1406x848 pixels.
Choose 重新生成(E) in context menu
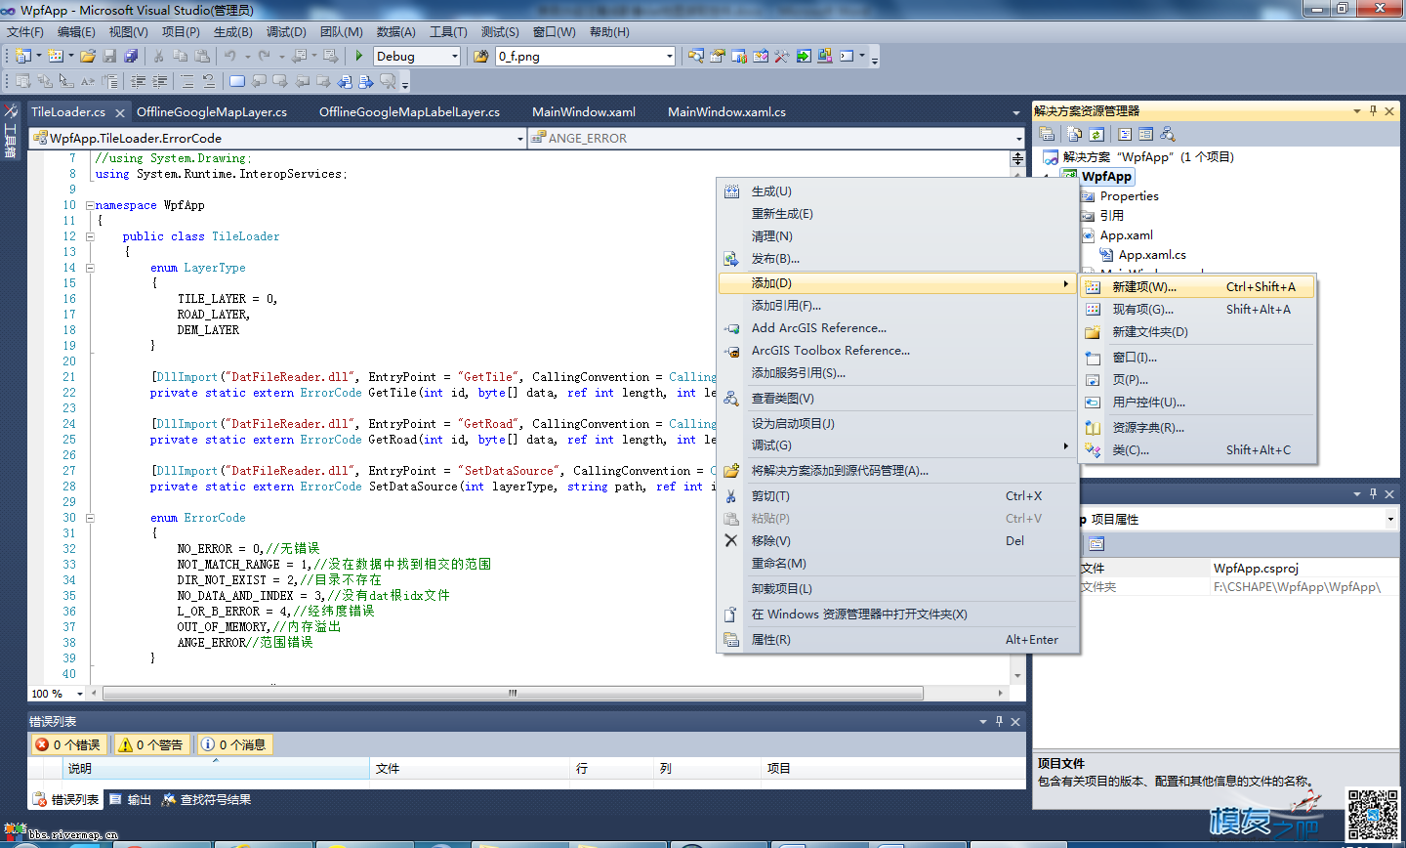(898, 214)
